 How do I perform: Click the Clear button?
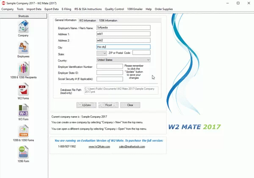tap(130, 105)
